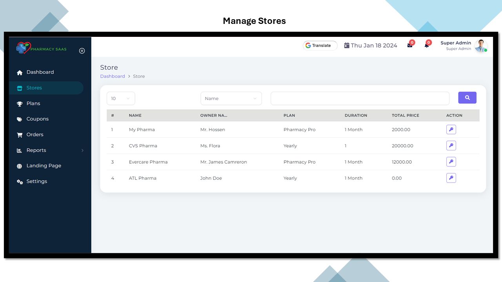Open the Super Admin profile avatar
Screen dimensions: 502x282
coord(480,46)
